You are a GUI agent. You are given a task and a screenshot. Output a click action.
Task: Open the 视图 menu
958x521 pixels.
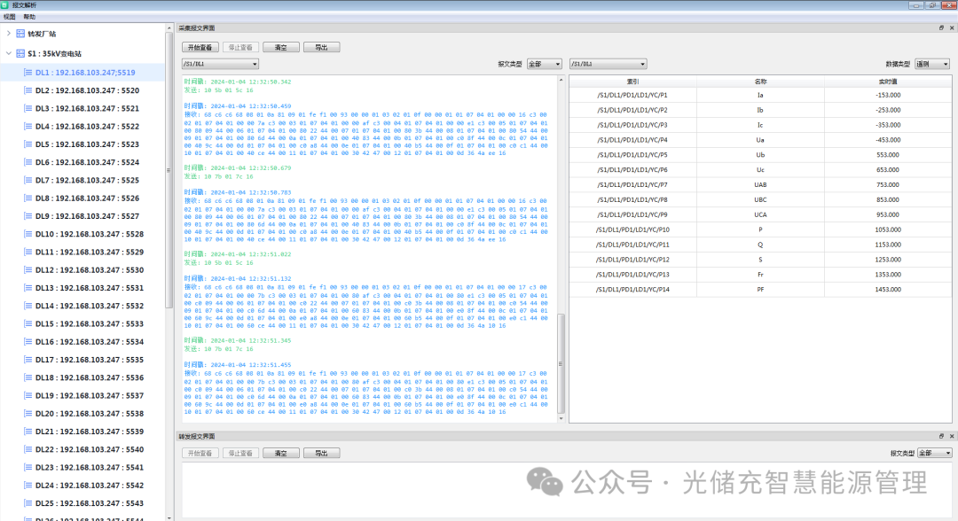[9, 17]
